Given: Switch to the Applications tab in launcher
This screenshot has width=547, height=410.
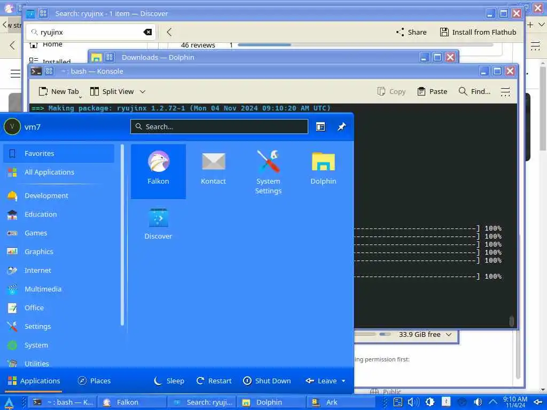Looking at the screenshot, I should (x=34, y=381).
